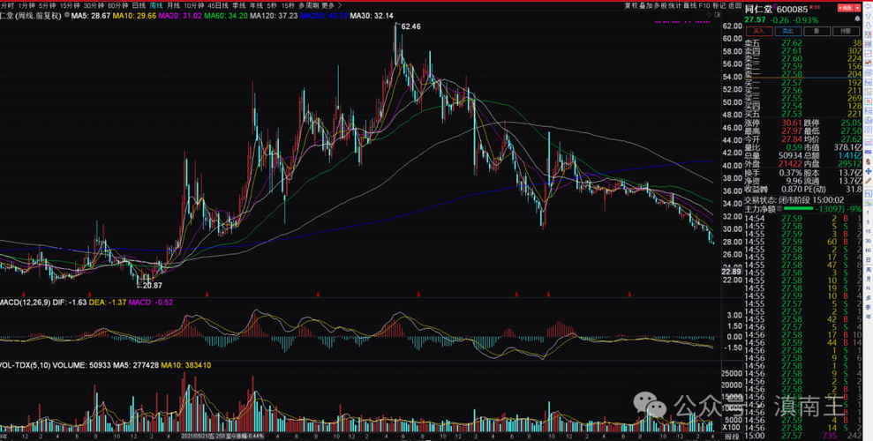Click the left arrow icon in right sidebar
Screen dimensions: 873x441
click(868, 6)
